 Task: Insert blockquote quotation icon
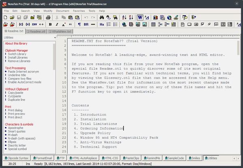click(70, 24)
